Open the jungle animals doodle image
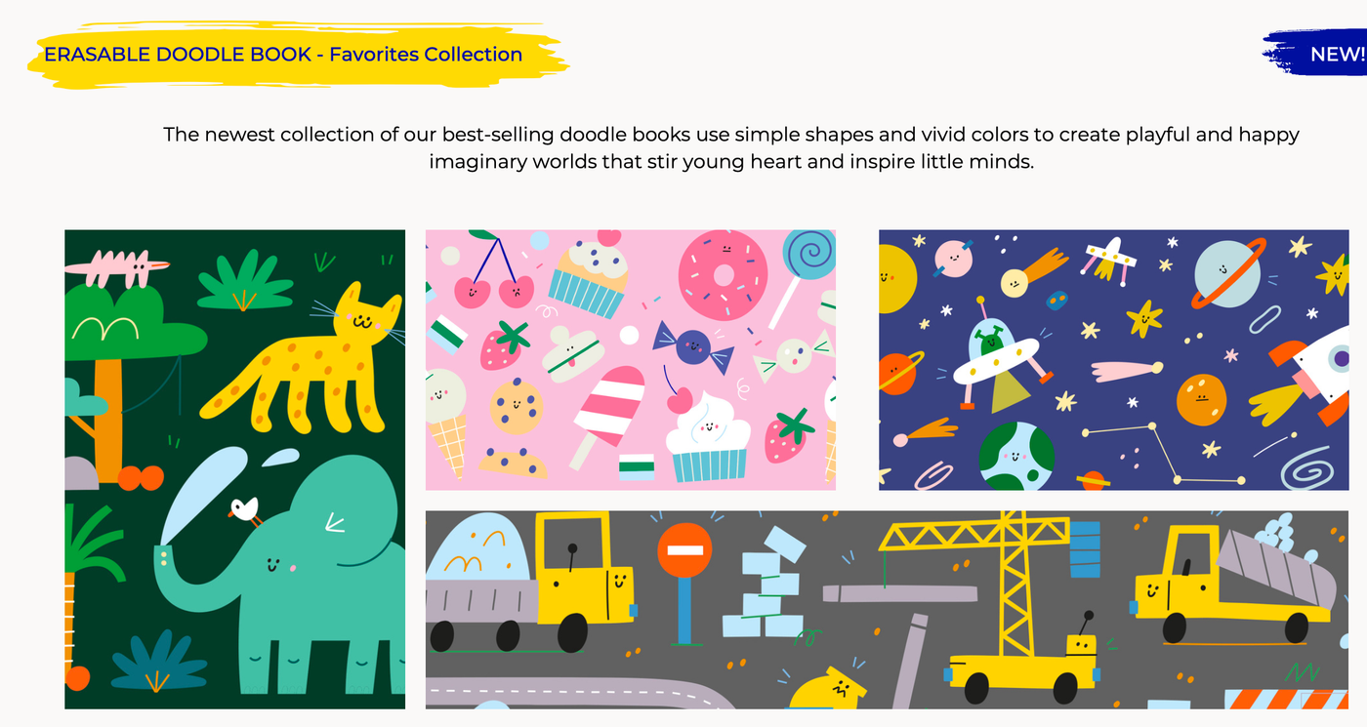 (234, 468)
